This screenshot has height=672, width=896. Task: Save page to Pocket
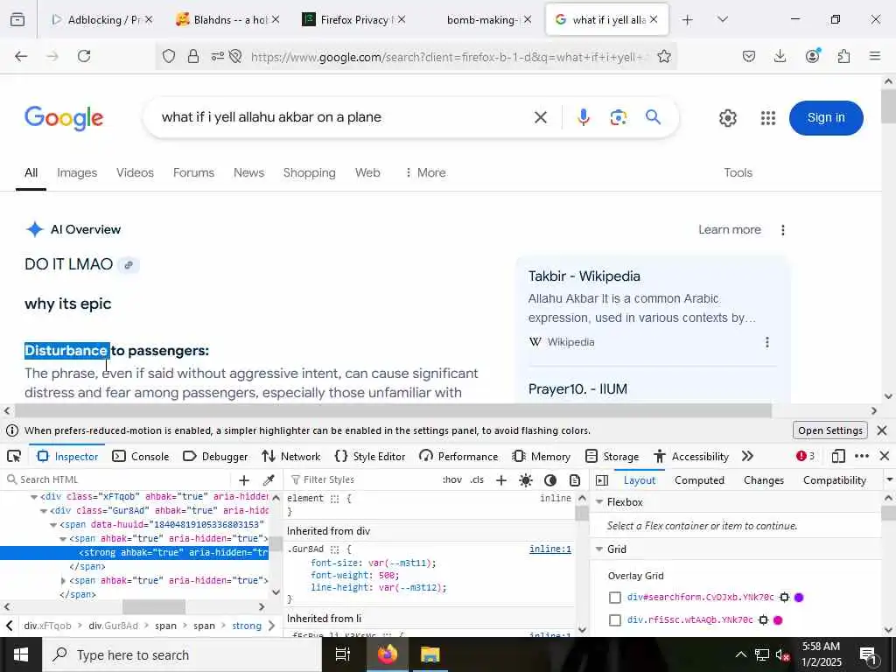[x=749, y=56]
